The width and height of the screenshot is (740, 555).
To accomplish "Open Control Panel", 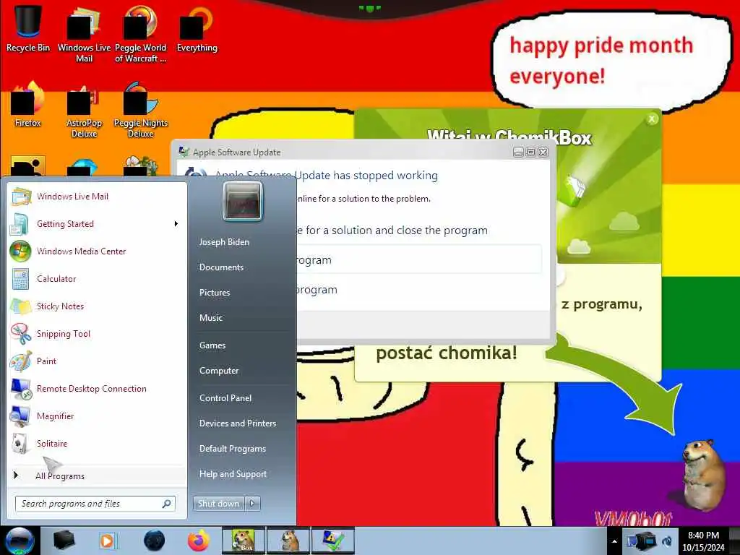I will pos(225,398).
